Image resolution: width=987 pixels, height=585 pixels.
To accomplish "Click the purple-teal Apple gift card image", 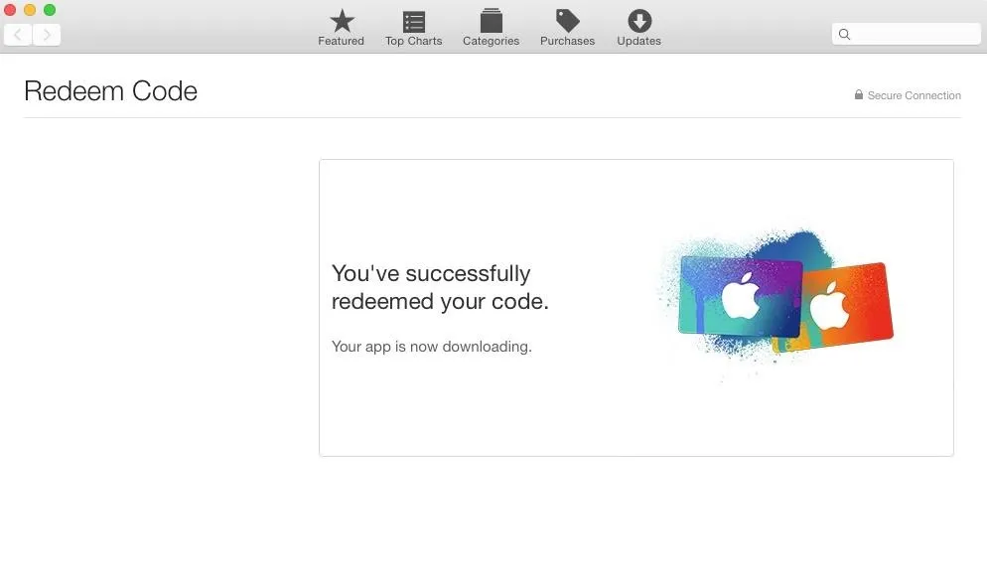I will pyautogui.click(x=741, y=295).
